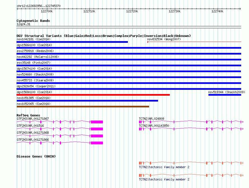Viewport: 249px width, 188px height.
Task: Open the TCTN2|NM_001143850 transcript label
Action: 154,126
